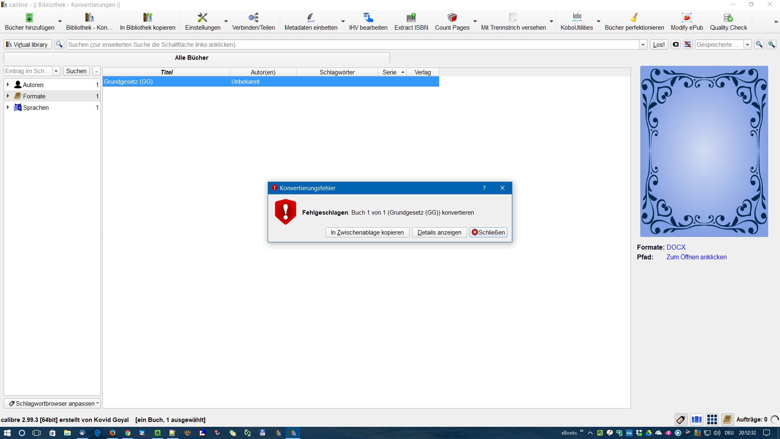Expand the Autoren tree node
Screen dimensions: 780x439
[8, 85]
